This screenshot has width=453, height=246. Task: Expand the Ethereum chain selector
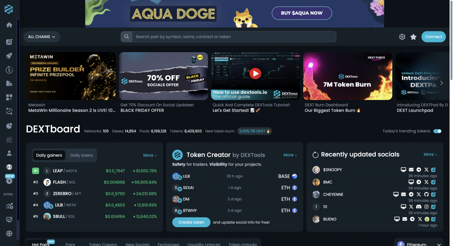419,243
